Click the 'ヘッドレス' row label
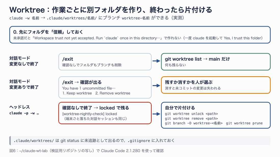 pyautogui.click(x=20, y=107)
